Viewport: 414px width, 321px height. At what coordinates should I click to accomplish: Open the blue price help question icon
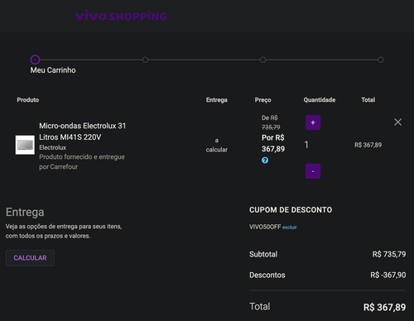[x=265, y=160]
